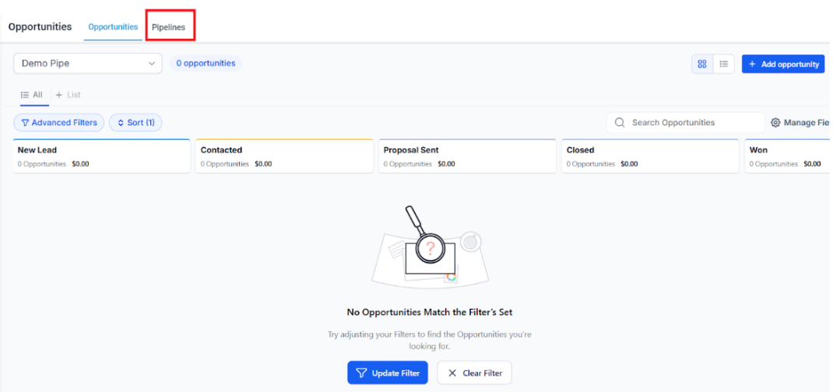Screen dimensions: 833x392
Task: Switch to board (grid) view icon
Action: pos(702,64)
